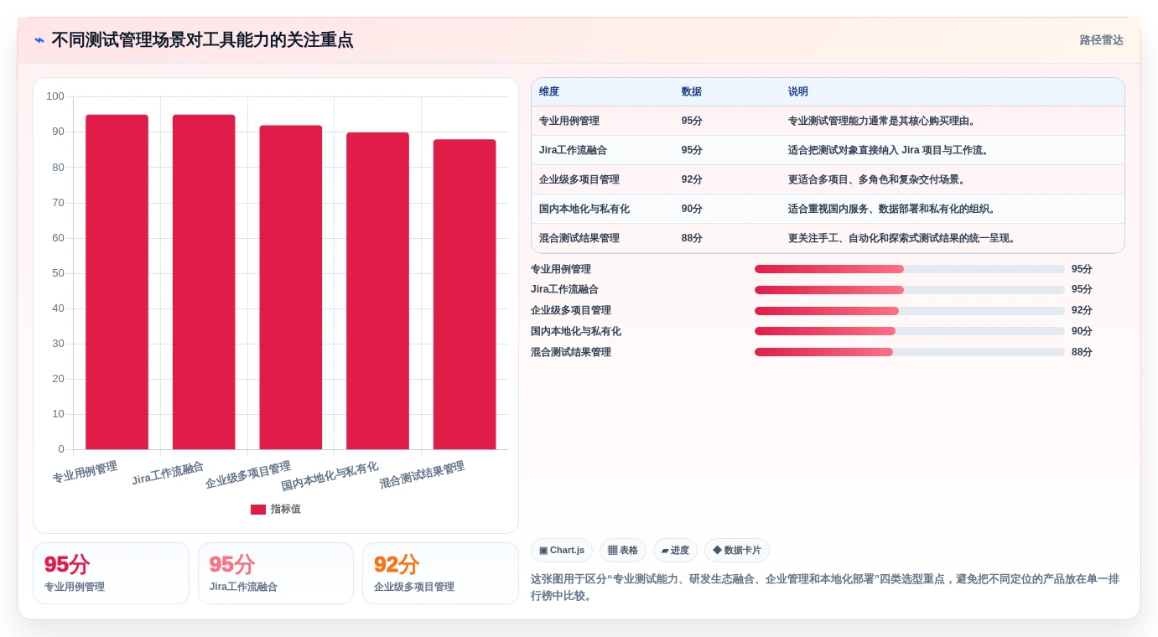Click the blue lightning icon beside the title

[x=39, y=40]
